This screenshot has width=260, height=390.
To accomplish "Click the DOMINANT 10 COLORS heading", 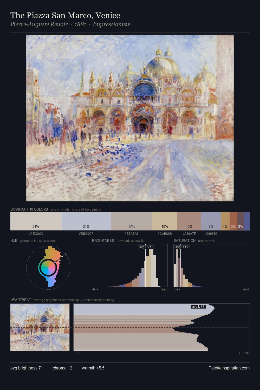I will tap(29, 209).
